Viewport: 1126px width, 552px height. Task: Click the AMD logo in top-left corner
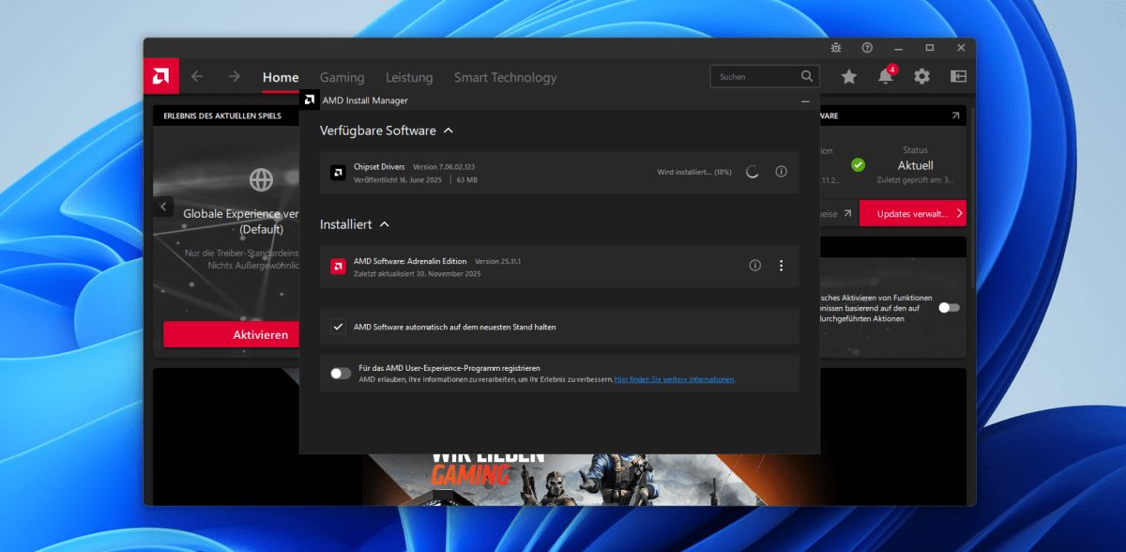(161, 76)
